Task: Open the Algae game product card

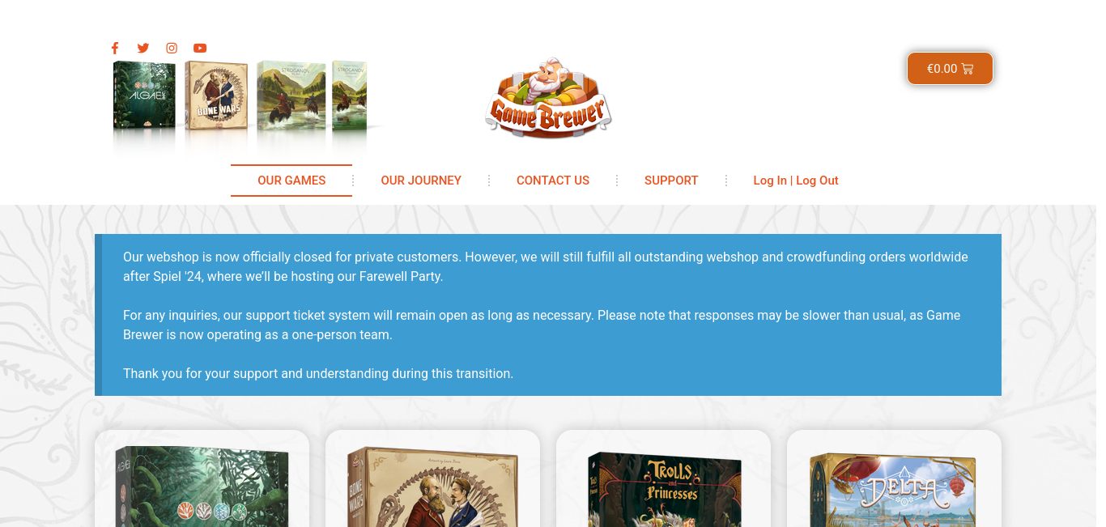Action: 202,478
